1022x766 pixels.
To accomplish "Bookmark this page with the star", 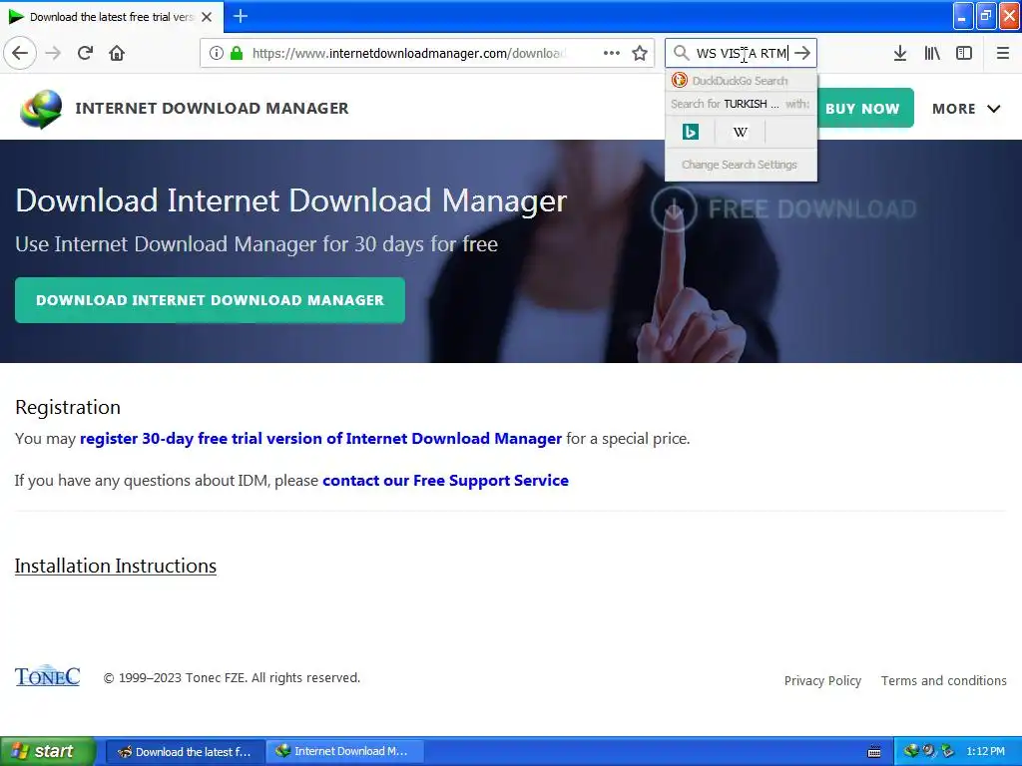I will pyautogui.click(x=640, y=53).
